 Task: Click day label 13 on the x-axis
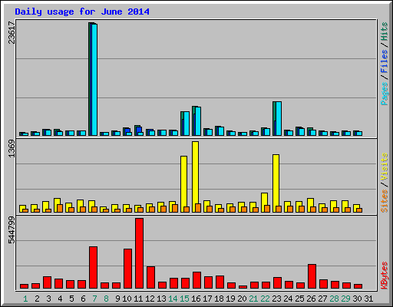(x=161, y=299)
